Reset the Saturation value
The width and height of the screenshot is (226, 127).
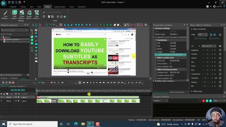click(220, 78)
